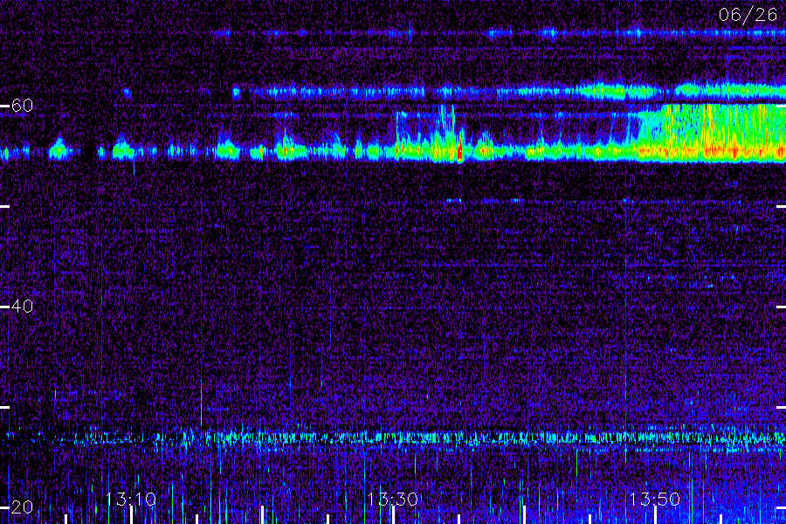Click the 20 frequency axis label
The width and height of the screenshot is (786, 524).
(22, 507)
